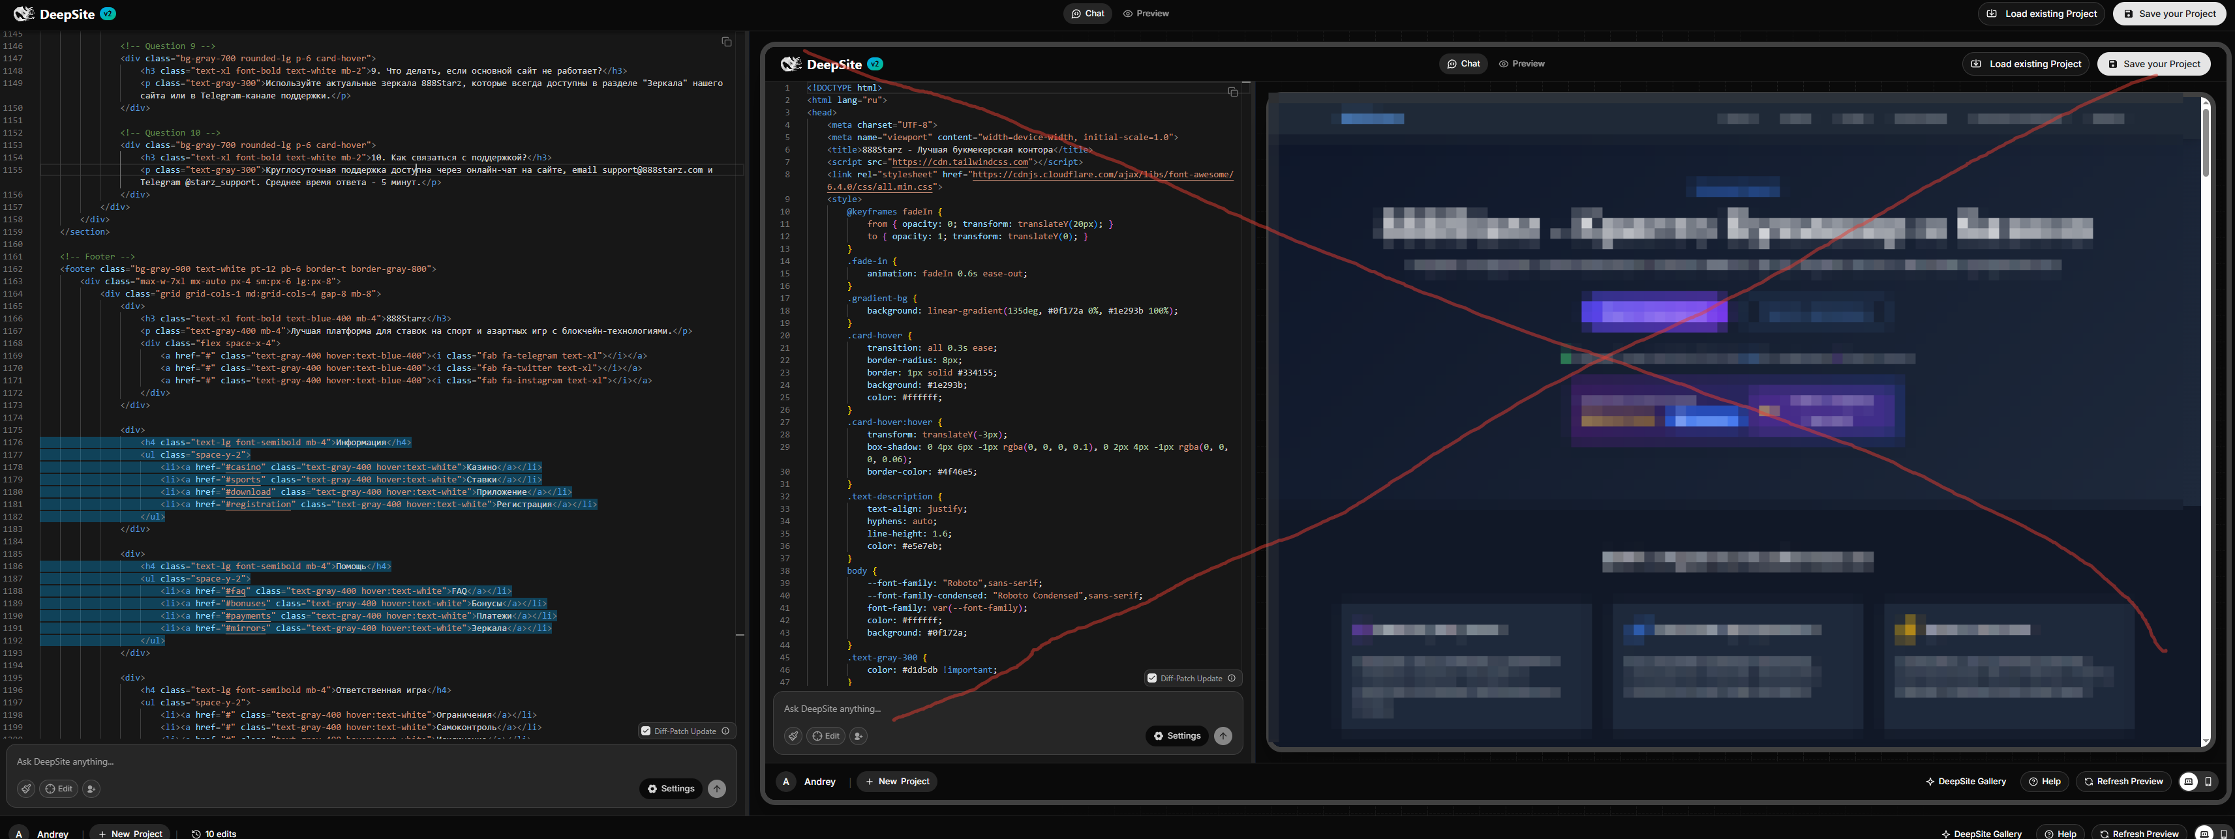This screenshot has width=2235, height=839.
Task: Open Settings in outer prompt box
Action: click(x=671, y=789)
